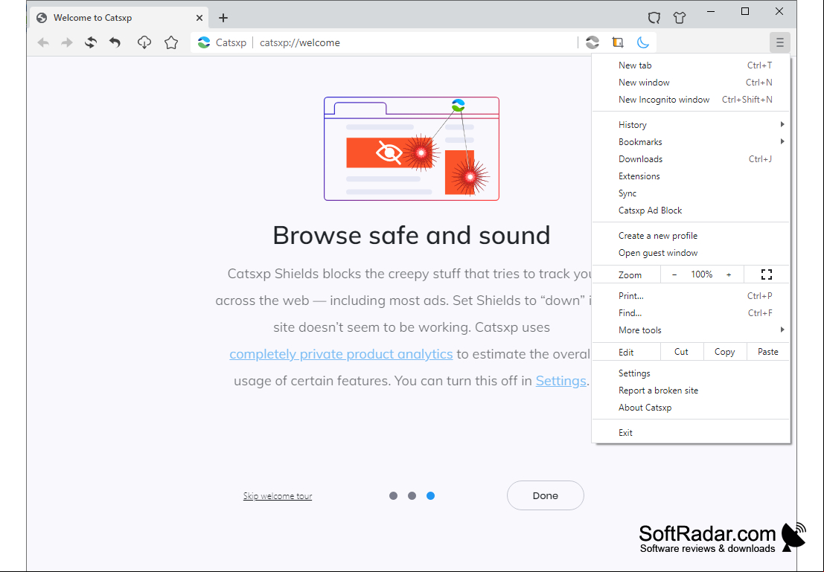Bookmark this page with the star icon
Screen dimensions: 824x572
point(170,42)
